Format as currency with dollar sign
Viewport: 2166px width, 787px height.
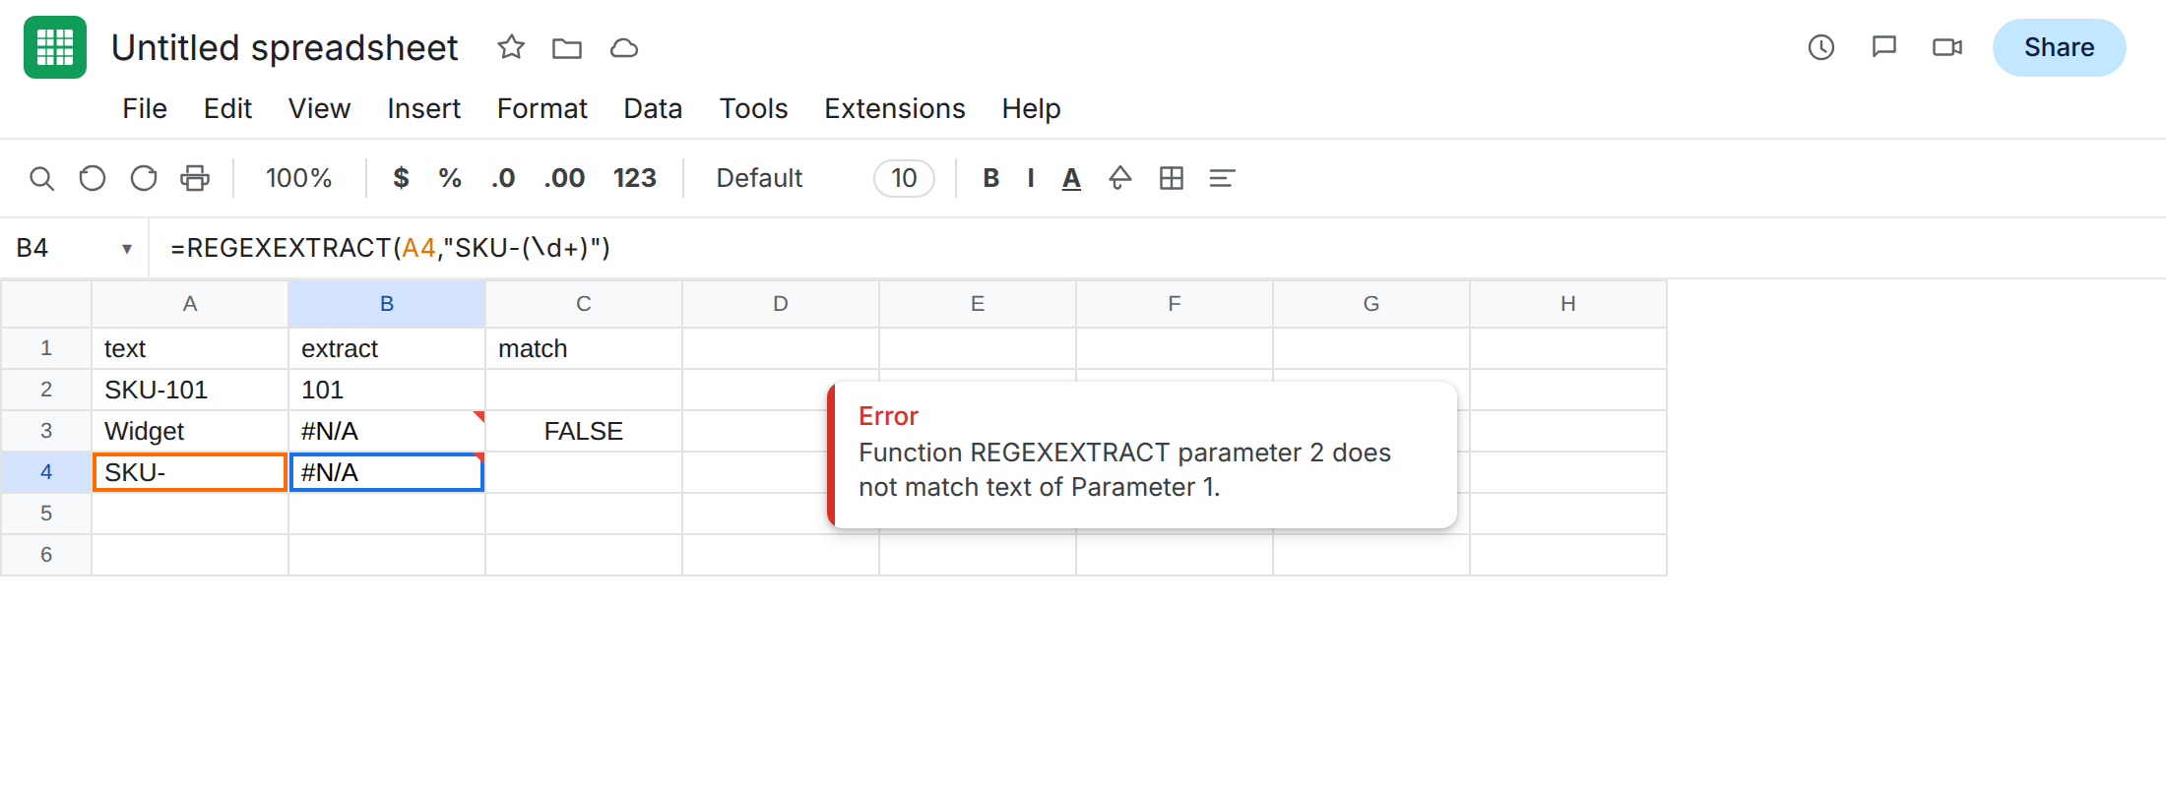[x=401, y=178]
